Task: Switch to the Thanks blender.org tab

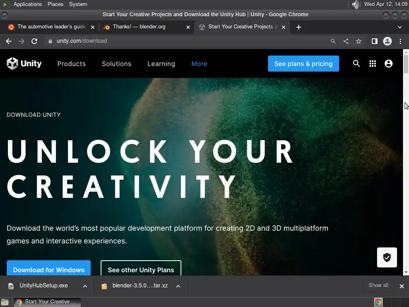Action: (146, 27)
